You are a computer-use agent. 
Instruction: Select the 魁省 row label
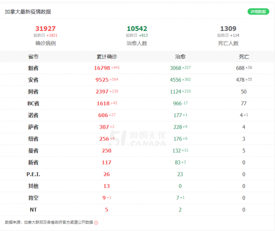[33, 68]
